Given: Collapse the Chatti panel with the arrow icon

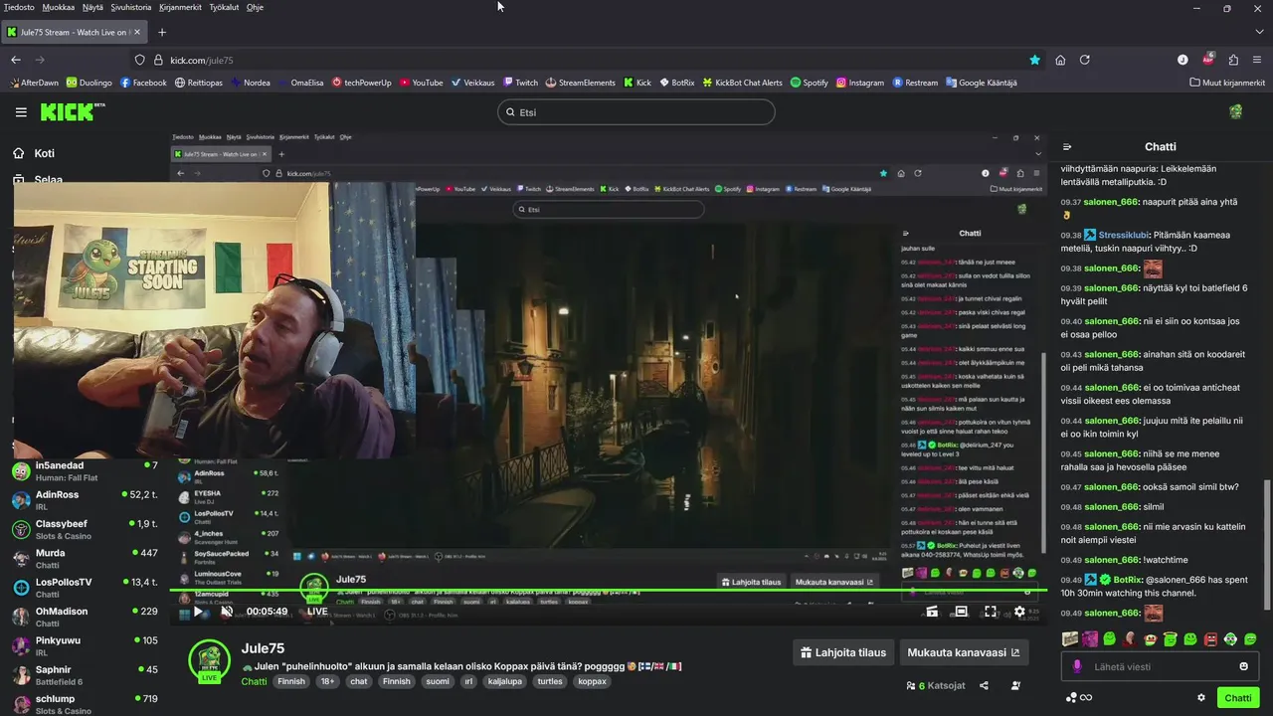Looking at the screenshot, I should tap(1067, 147).
